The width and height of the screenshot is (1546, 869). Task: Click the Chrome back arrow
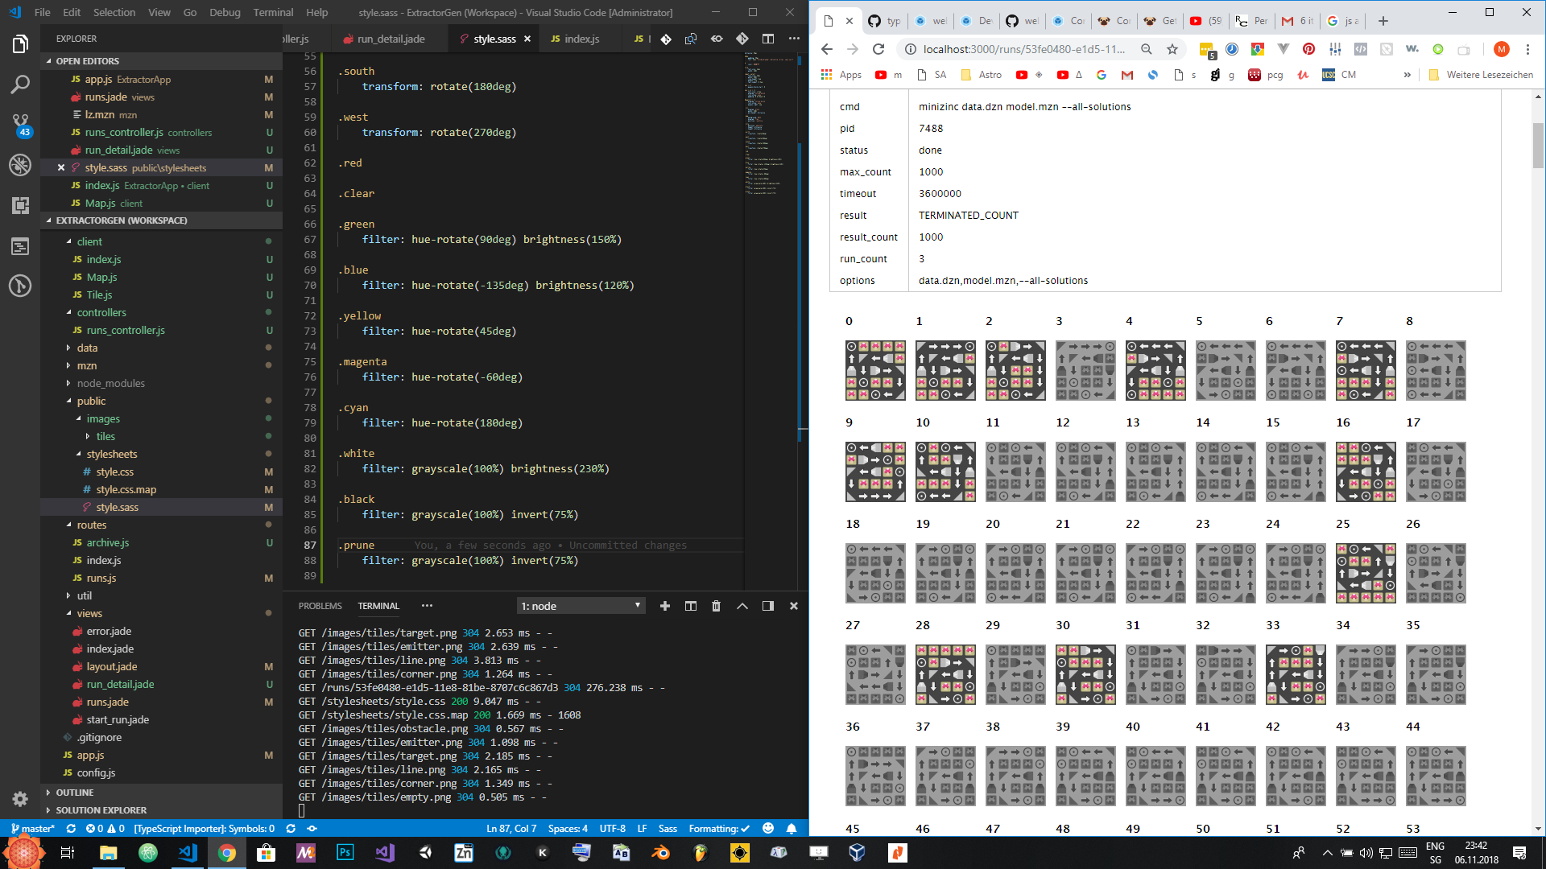827,49
